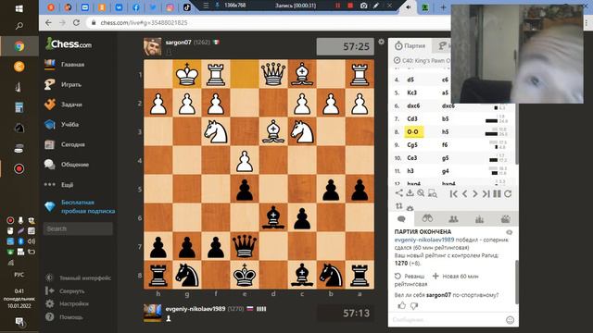
Task: Open evgeniy-nikolaev1989 link in chat
Action: (x=424, y=240)
